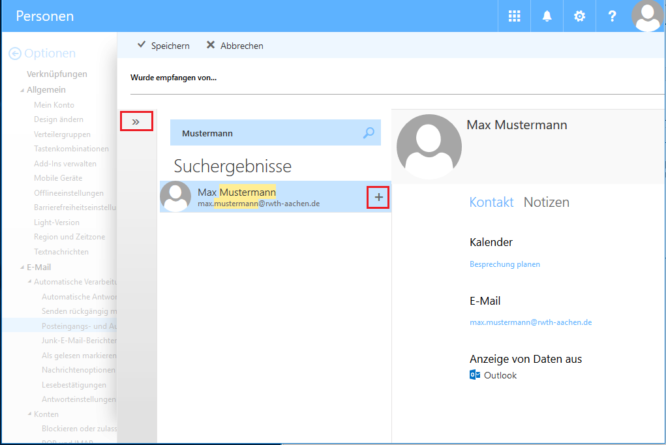The width and height of the screenshot is (666, 445).
Task: Click your profile avatar in the top bar
Action: click(647, 16)
